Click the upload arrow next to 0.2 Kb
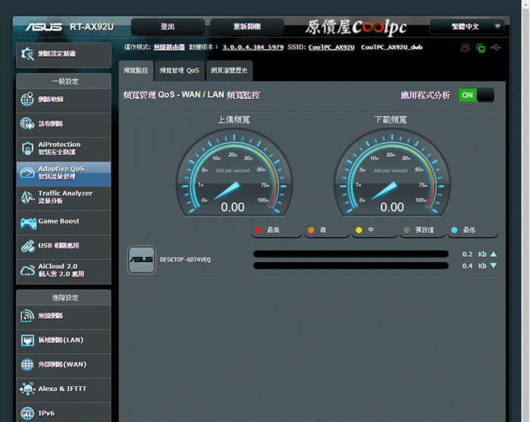 (493, 254)
